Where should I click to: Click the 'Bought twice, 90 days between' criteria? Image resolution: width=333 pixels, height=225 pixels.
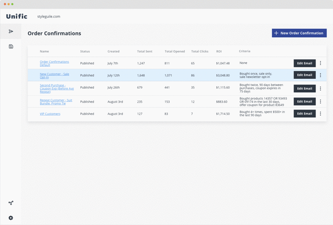point(261,88)
